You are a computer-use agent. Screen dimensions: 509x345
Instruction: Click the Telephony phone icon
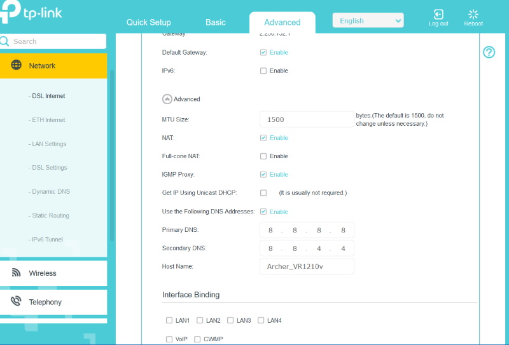[x=16, y=301]
